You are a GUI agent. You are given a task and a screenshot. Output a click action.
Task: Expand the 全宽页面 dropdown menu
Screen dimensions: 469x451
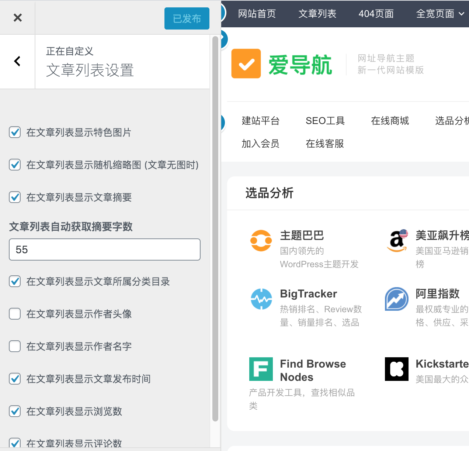440,14
